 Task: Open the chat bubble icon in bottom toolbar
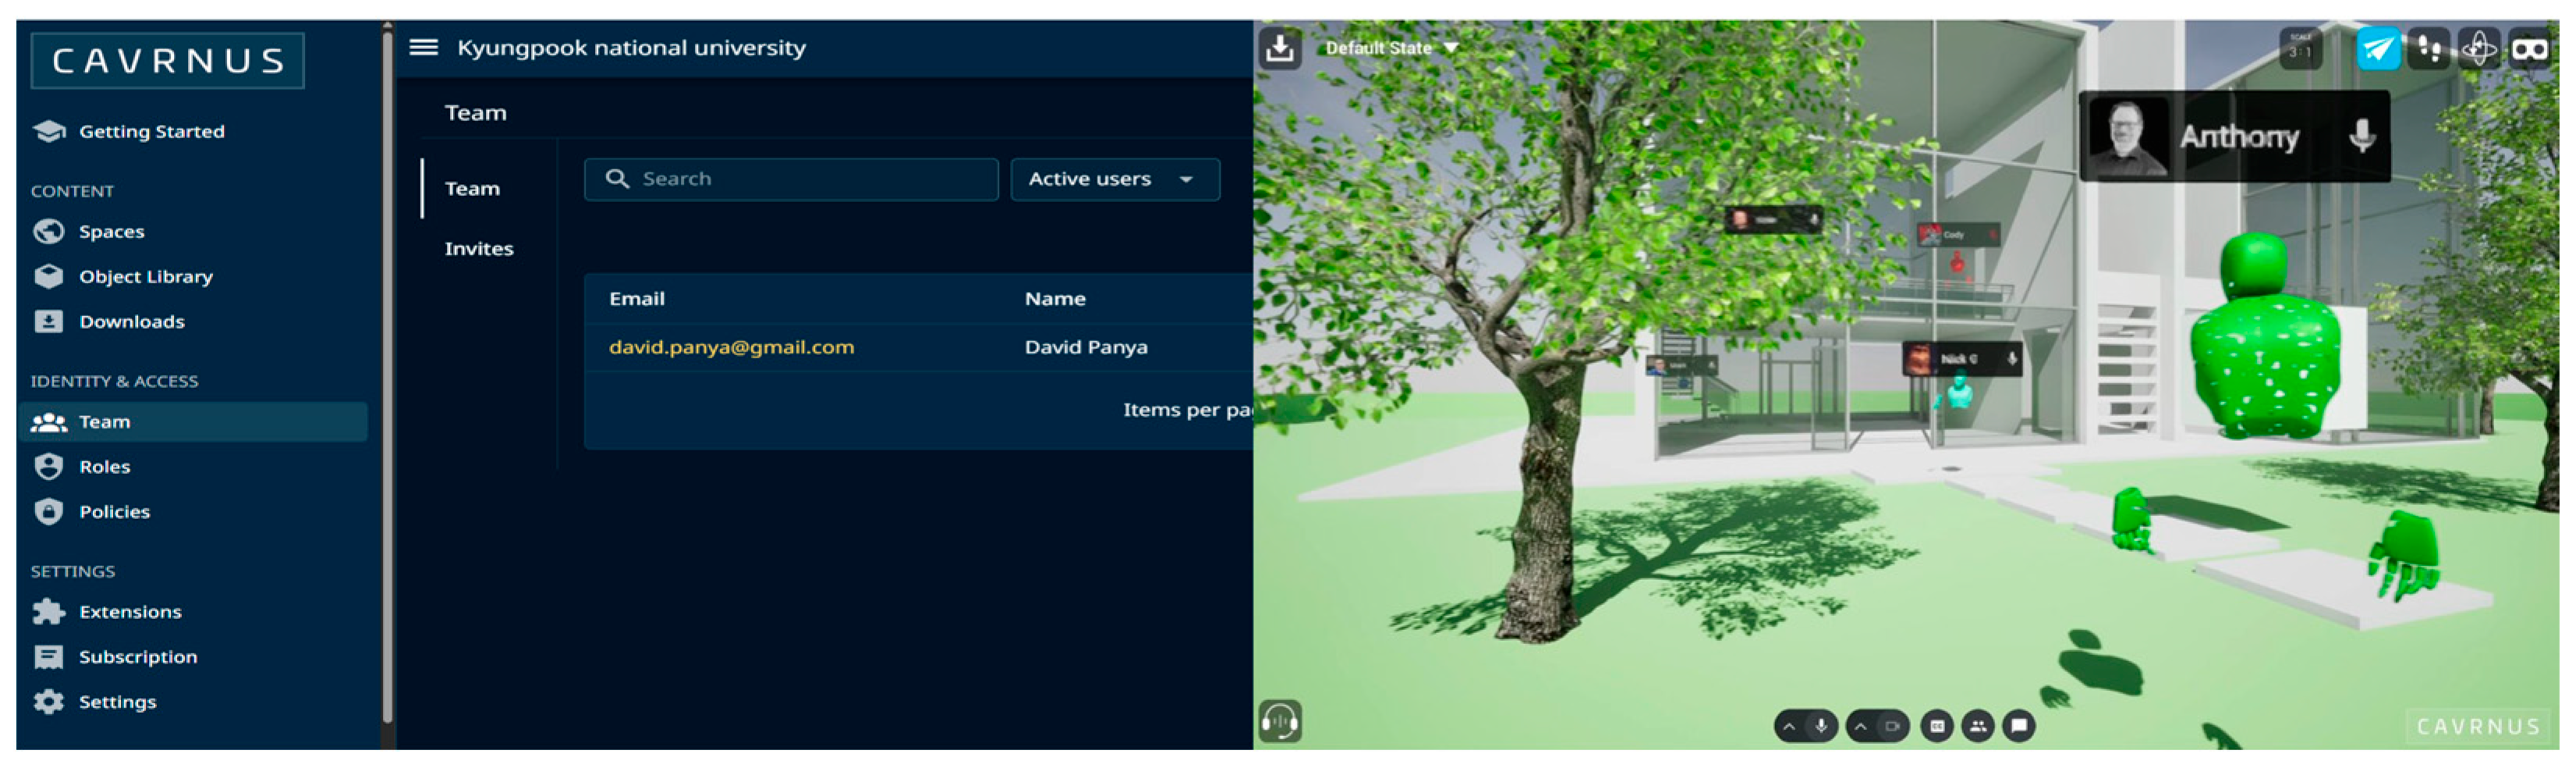(x=2019, y=726)
